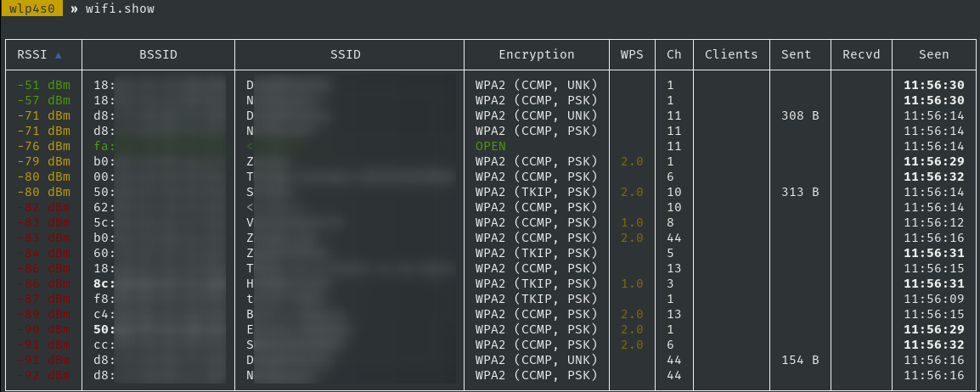Click the RSSI sort arrow icon
The image size is (980, 392).
pos(59,55)
